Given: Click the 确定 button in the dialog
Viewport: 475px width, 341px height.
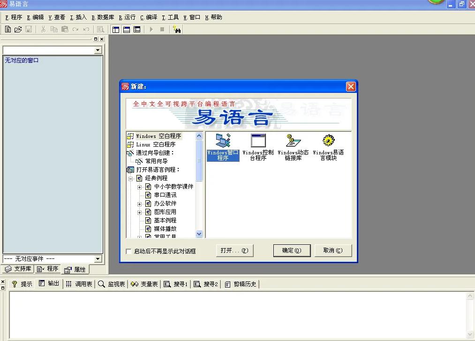Looking at the screenshot, I should click(x=292, y=250).
